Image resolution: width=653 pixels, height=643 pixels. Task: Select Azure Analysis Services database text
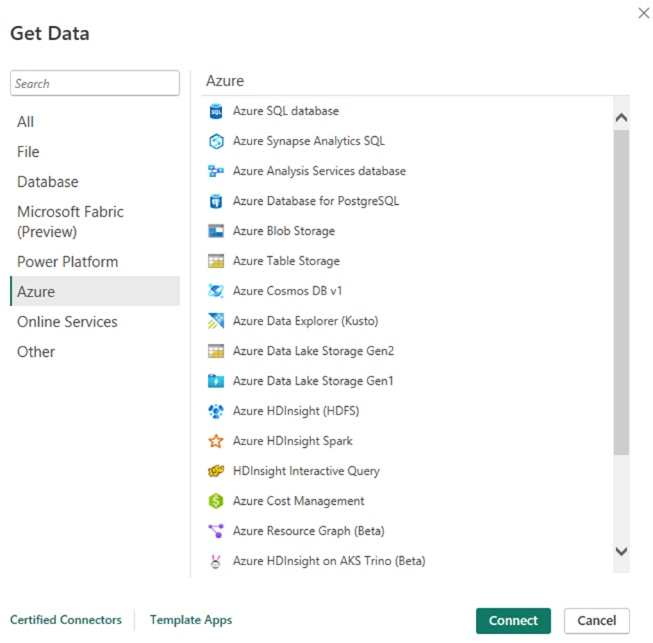[319, 171]
